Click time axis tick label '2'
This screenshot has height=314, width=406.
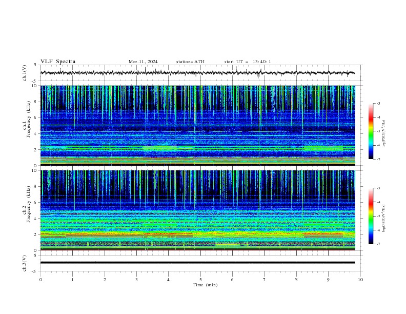coord(105,280)
